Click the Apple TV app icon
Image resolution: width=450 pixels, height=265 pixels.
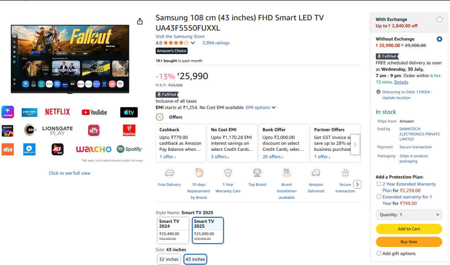click(128, 112)
